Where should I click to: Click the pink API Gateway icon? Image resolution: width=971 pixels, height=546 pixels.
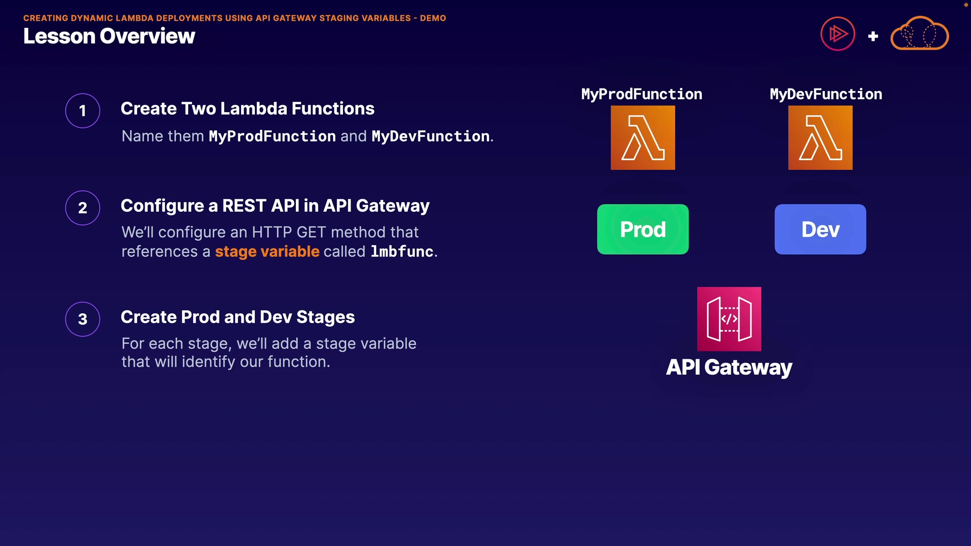729,319
